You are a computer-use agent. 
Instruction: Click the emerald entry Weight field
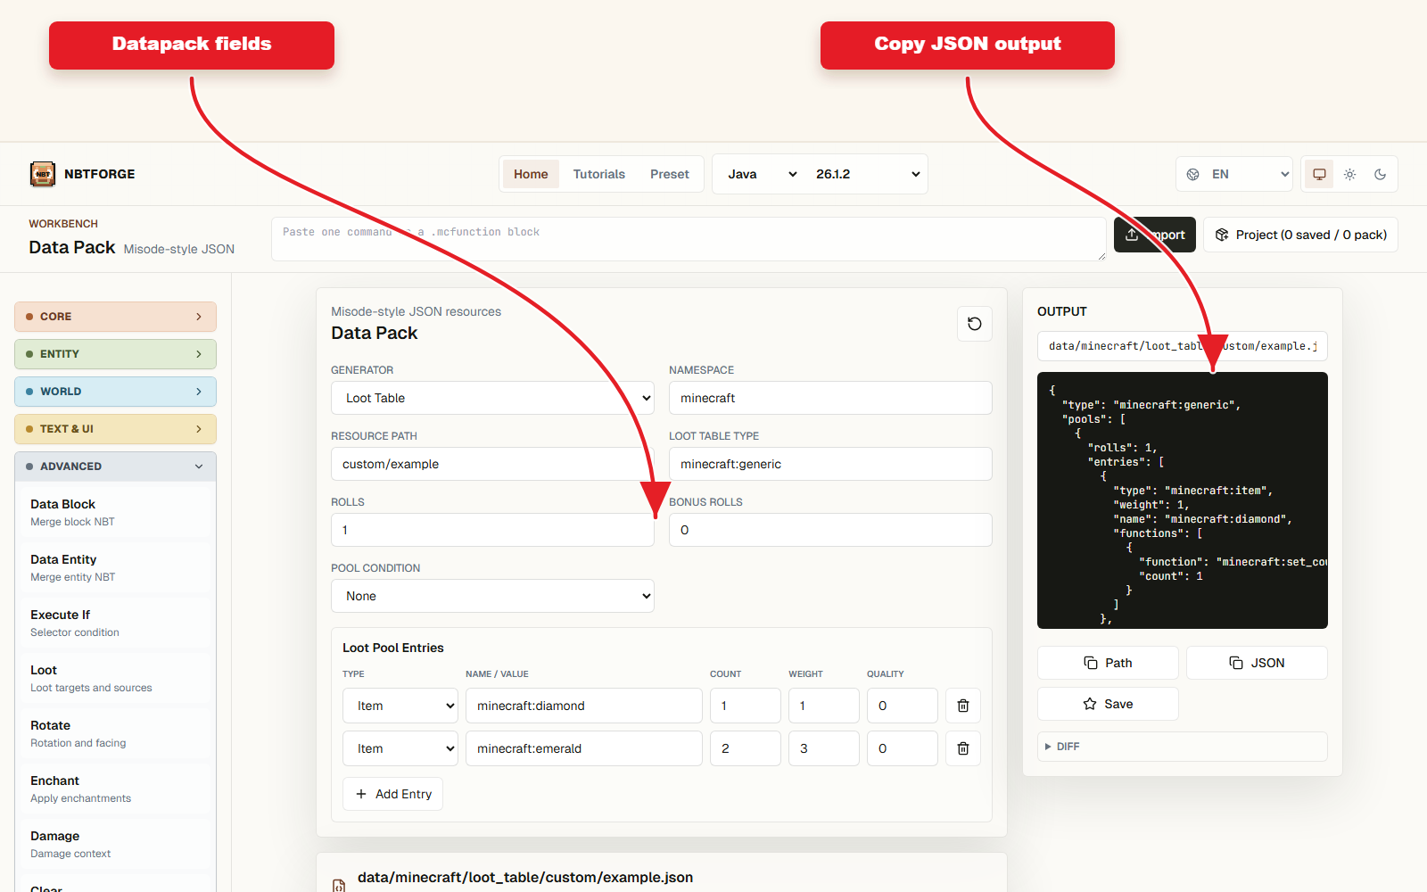tap(824, 748)
